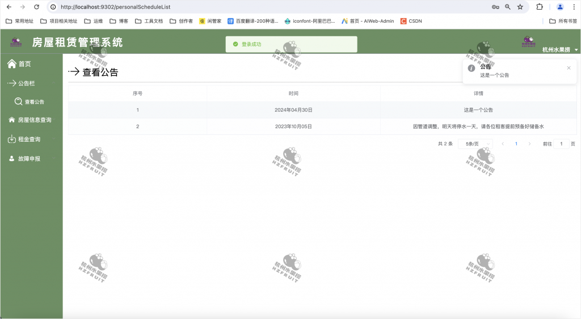This screenshot has width=581, height=319.
Task: Click the 房屋租赁管理系统 header title
Action: (x=77, y=42)
